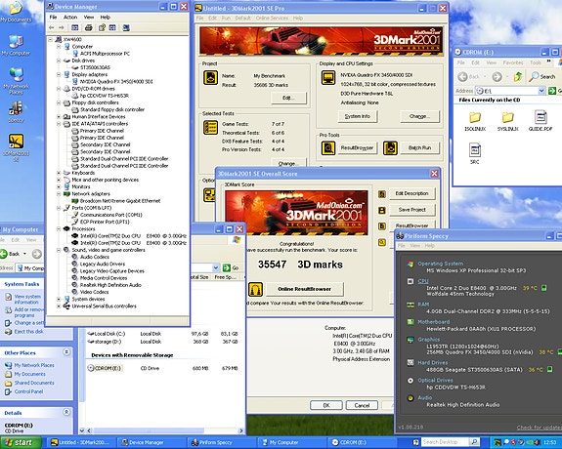The image size is (562, 449).
Task: Collapse the Other Places panel chevron
Action: tap(66, 352)
